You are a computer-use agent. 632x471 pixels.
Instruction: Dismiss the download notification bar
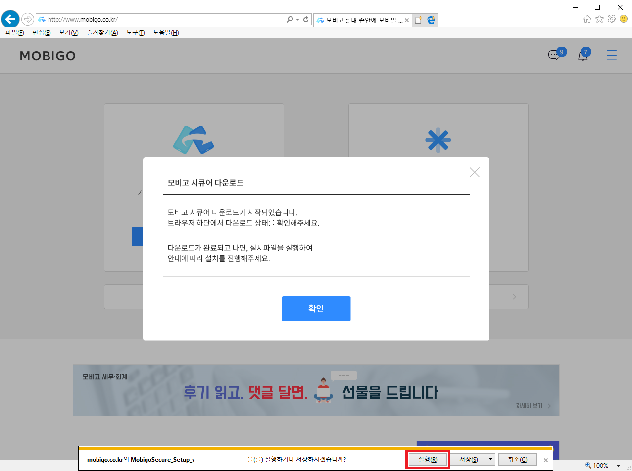tap(546, 460)
